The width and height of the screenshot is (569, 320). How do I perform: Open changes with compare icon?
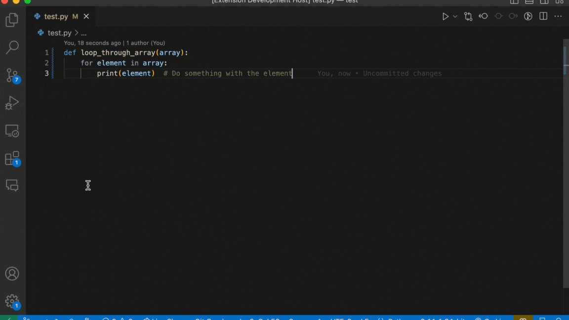click(x=468, y=16)
